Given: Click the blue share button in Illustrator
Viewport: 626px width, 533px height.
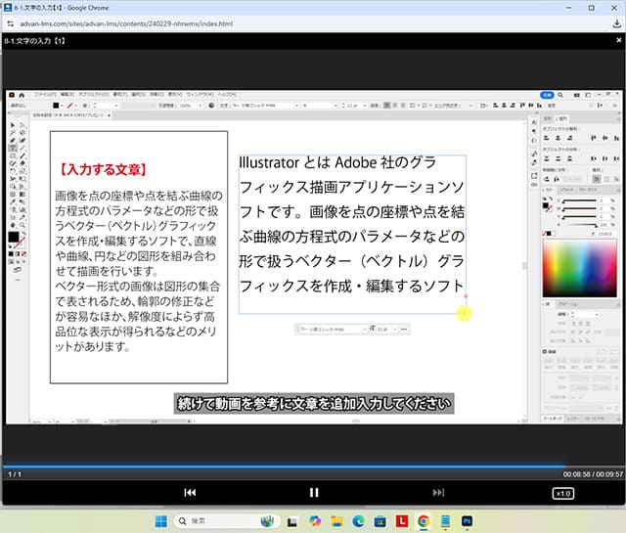Looking at the screenshot, I should (x=547, y=95).
